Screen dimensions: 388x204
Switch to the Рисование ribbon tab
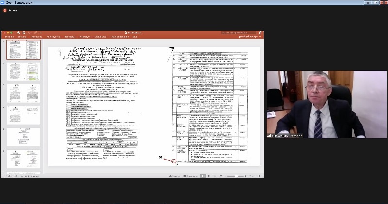[x=36, y=37]
